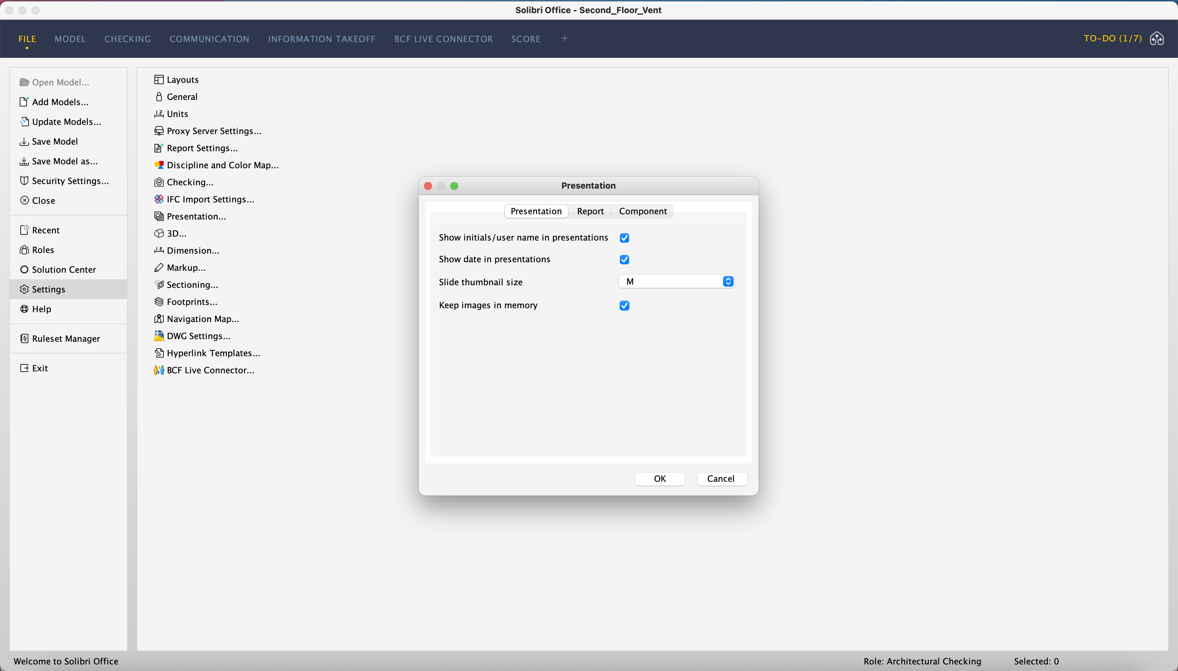
Task: Click the DWG Settings icon
Action: click(x=158, y=335)
